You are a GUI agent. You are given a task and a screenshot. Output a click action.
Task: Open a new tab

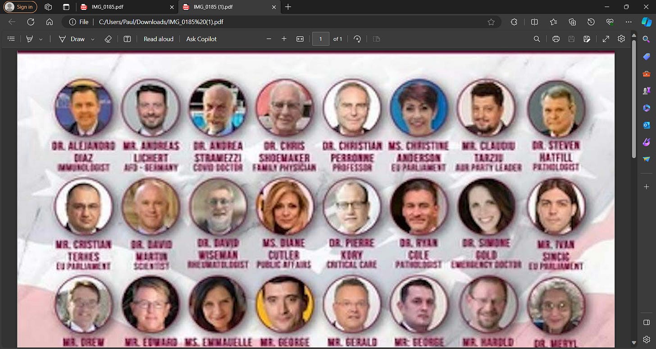[x=288, y=7]
